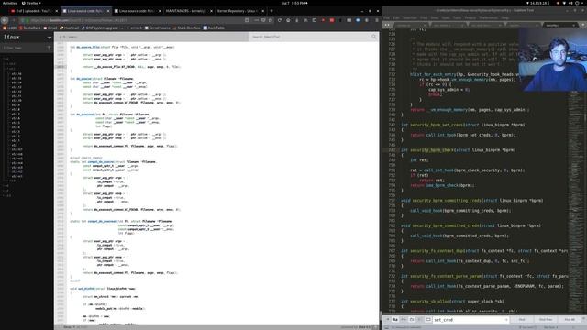Open Rack Table bookmark
This screenshot has height=330, width=587.
coord(214,27)
